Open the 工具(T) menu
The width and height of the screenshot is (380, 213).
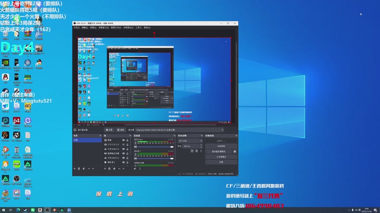tap(138, 27)
